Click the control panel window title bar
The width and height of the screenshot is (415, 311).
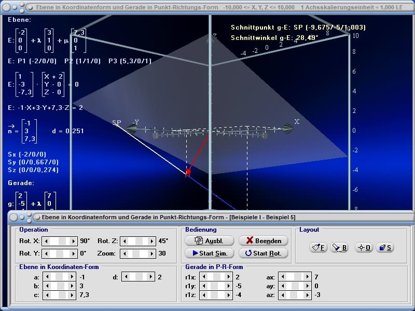click(x=211, y=217)
